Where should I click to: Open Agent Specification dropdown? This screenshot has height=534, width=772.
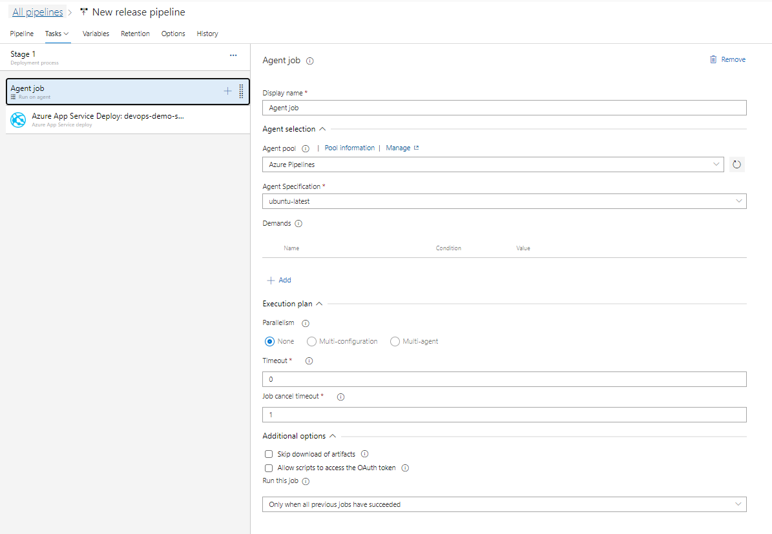504,201
